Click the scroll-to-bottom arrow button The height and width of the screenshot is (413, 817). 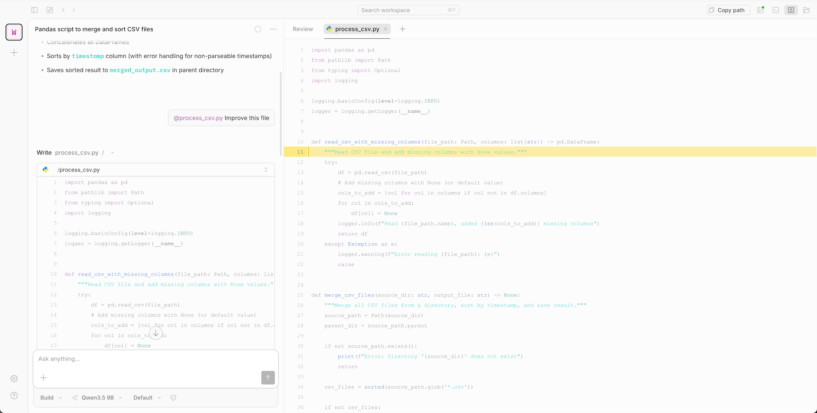point(156,333)
